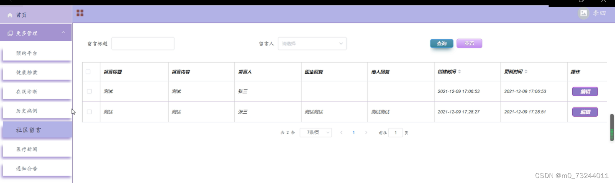Click page number 1
Image resolution: width=615 pixels, height=183 pixels.
[x=354, y=133]
